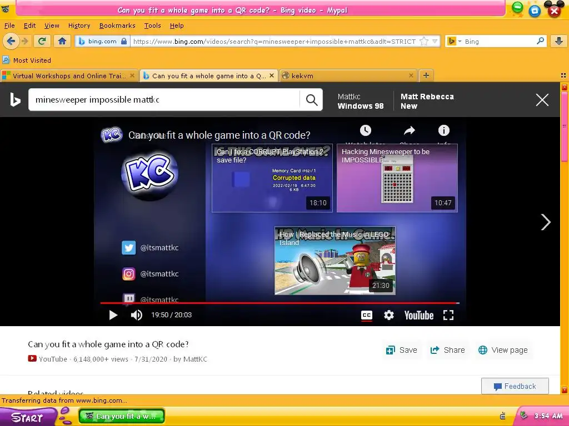Reload the page with the green refresh icon

42,41
